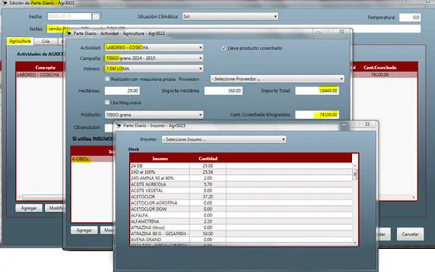The image size is (435, 272).
Task: Click Agregar button under insumos list
Action: (x=84, y=230)
